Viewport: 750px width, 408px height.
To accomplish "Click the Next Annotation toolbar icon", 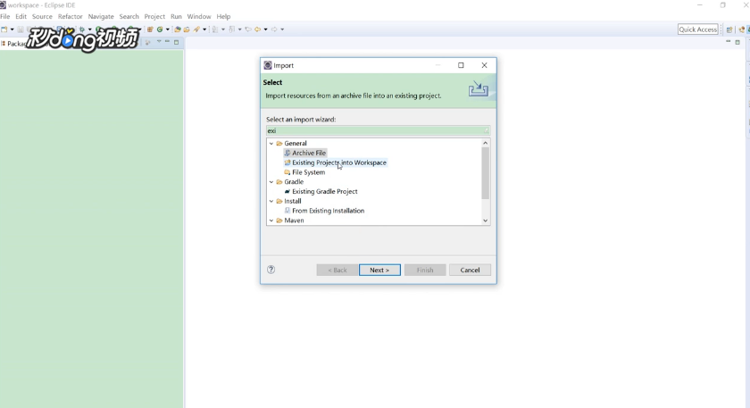I will pyautogui.click(x=215, y=29).
